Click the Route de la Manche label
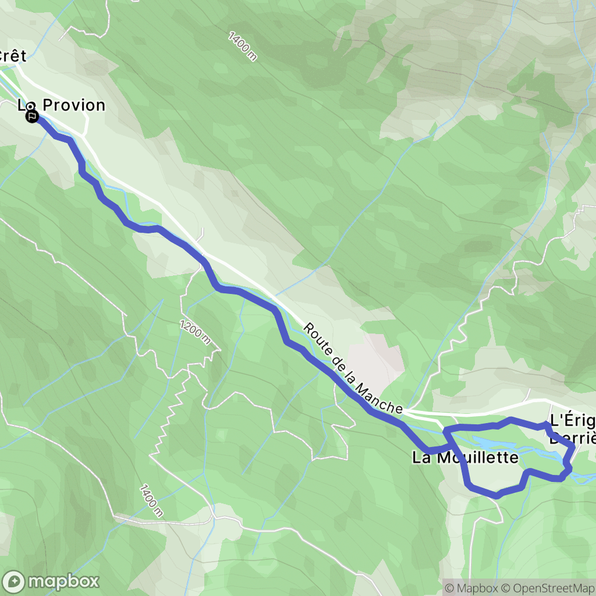596x596 pixels. pyautogui.click(x=352, y=368)
